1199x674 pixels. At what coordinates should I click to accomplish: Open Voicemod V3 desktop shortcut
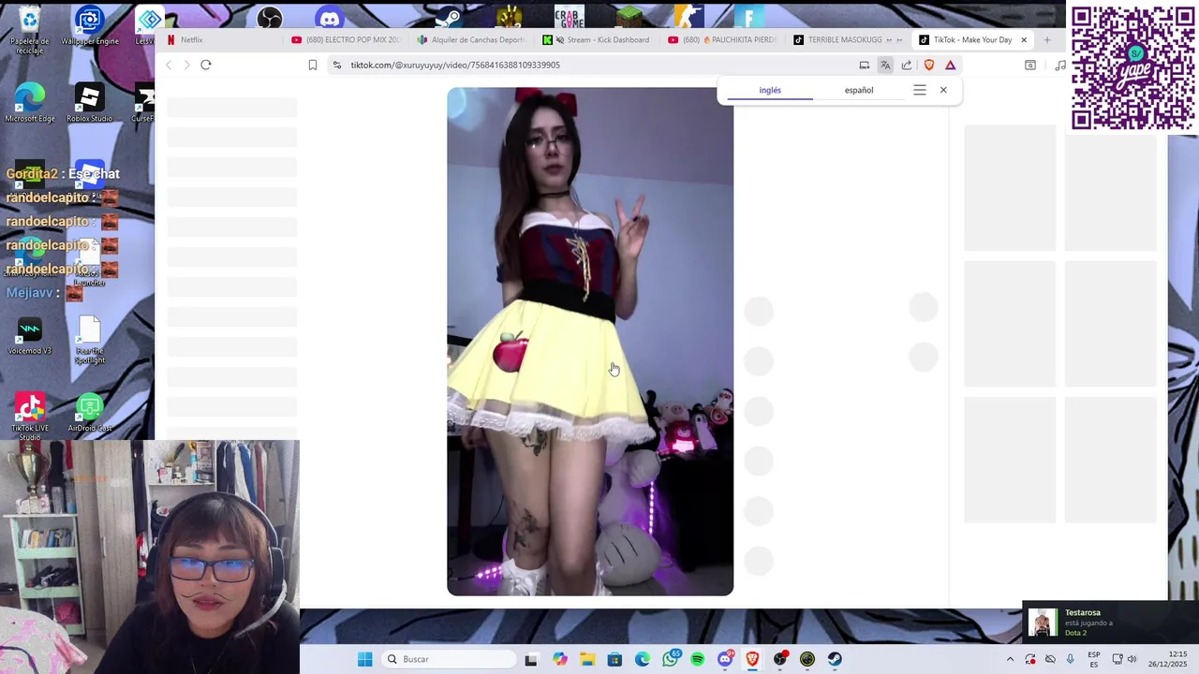[x=30, y=337]
